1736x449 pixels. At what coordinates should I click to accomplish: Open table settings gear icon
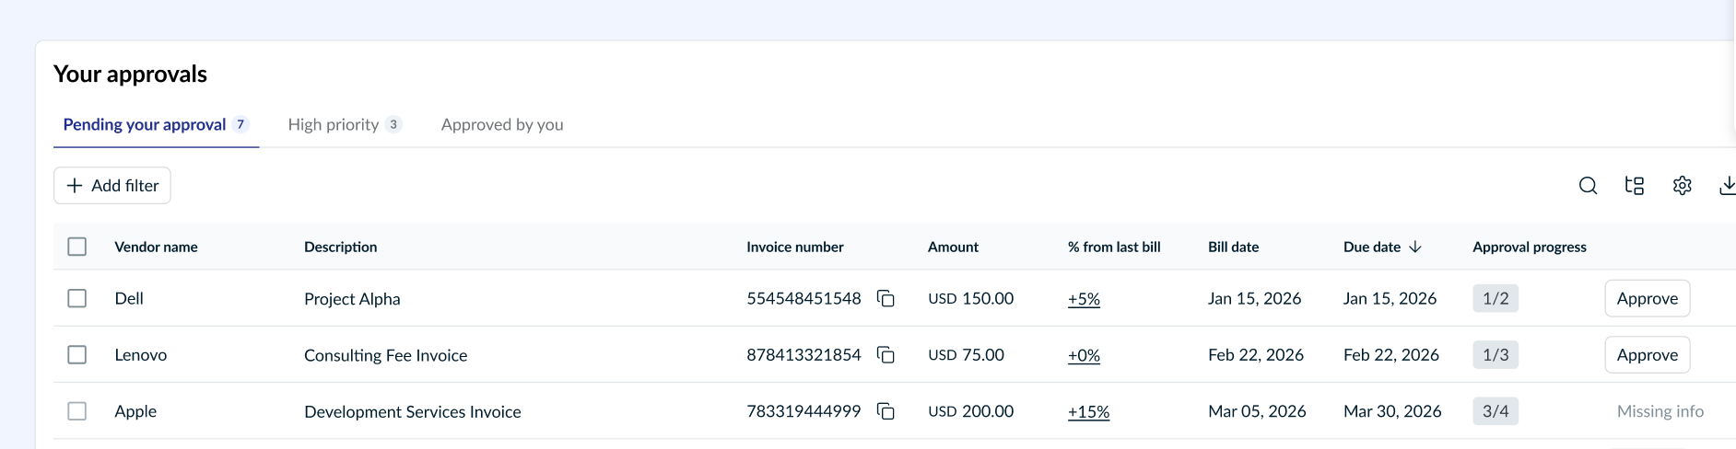1682,186
